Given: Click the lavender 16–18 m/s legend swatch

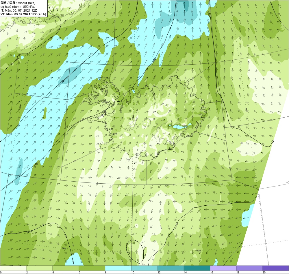Looking at the screenshot, I should [x=223, y=268].
